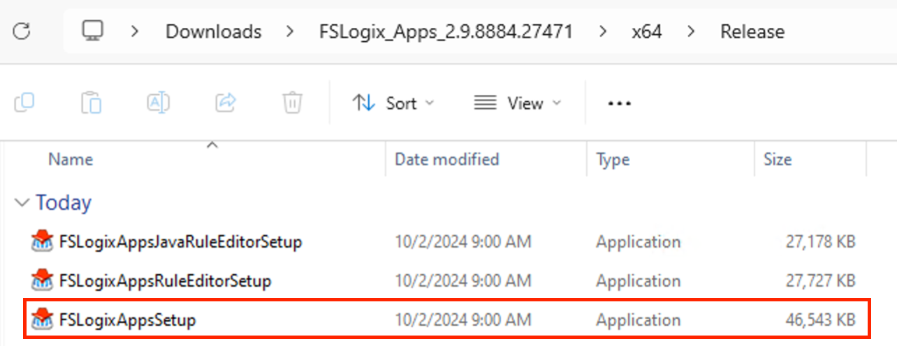The height and width of the screenshot is (346, 897).
Task: Collapse the Today group
Action: point(22,203)
